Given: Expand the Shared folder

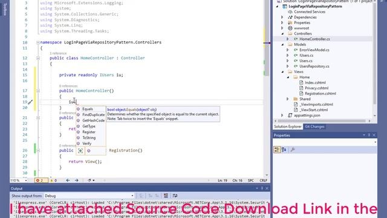Looking at the screenshot, I should (x=288, y=99).
